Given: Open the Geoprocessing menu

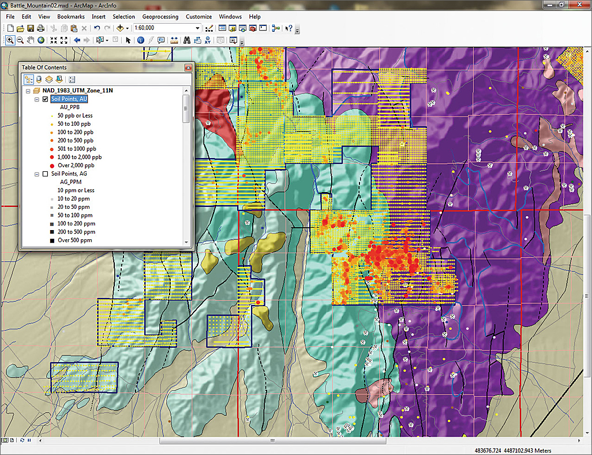Looking at the screenshot, I should tap(160, 17).
